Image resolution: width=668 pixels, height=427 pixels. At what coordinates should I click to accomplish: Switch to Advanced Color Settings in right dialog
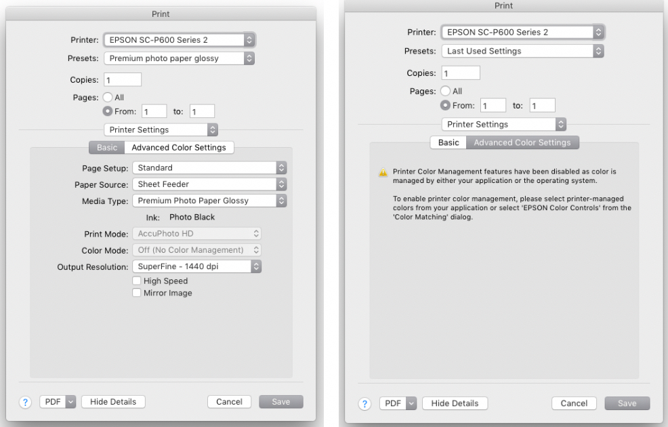[x=522, y=143]
